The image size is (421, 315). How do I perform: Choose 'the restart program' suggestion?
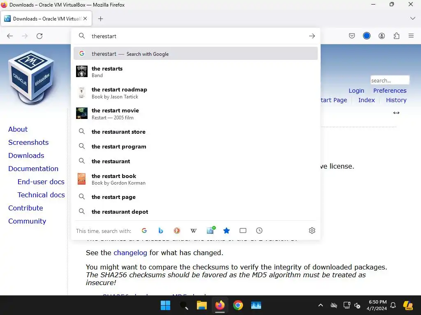point(195,146)
